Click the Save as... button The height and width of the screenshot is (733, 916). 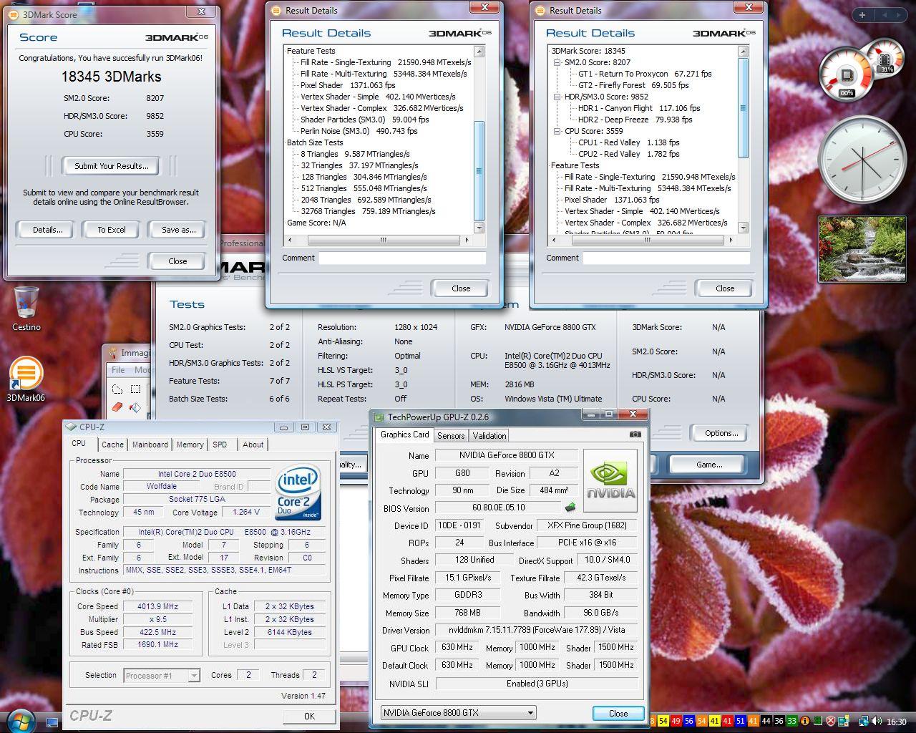178,230
